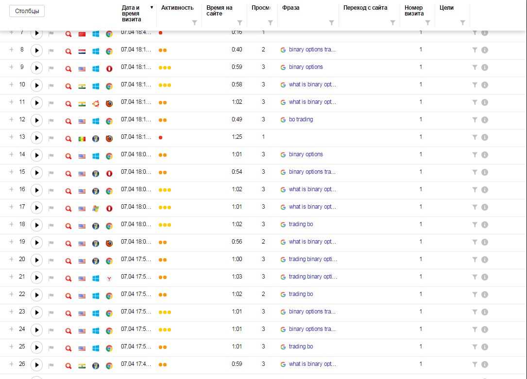527x379 pixels.
Task: Flag visit 26 as favorite
Action: click(51, 365)
